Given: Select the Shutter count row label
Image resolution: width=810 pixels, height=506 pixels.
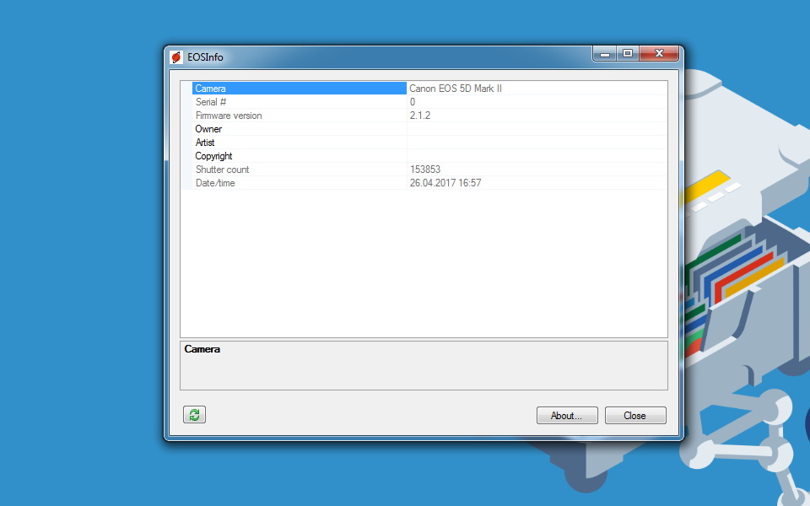Looking at the screenshot, I should pos(222,170).
